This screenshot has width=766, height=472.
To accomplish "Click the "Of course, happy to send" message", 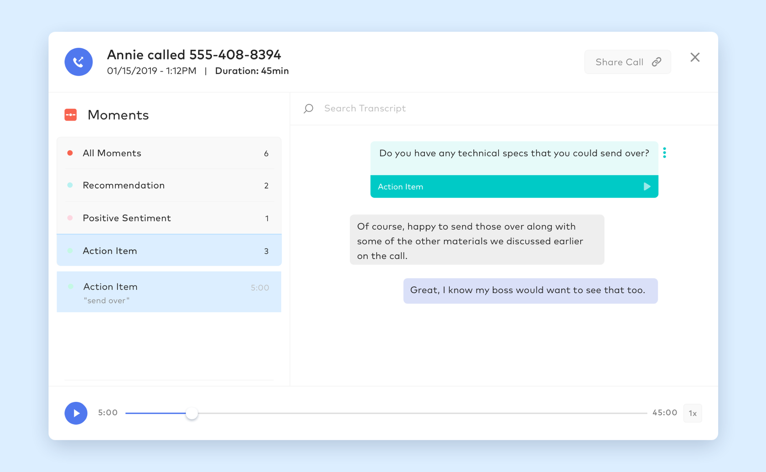I will pyautogui.click(x=477, y=240).
